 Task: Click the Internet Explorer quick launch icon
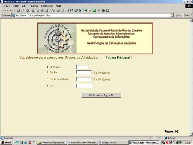tap(25, 143)
